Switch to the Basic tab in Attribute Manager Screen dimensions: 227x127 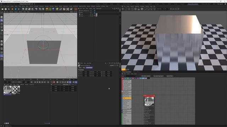(x=80, y=68)
